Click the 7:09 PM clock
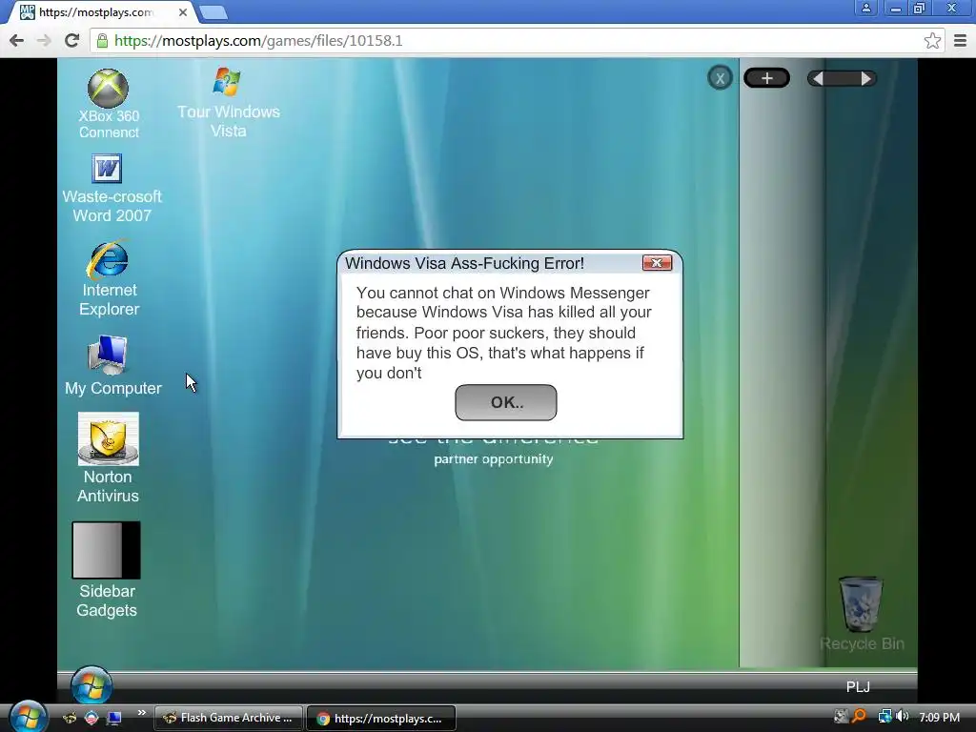 tap(939, 717)
